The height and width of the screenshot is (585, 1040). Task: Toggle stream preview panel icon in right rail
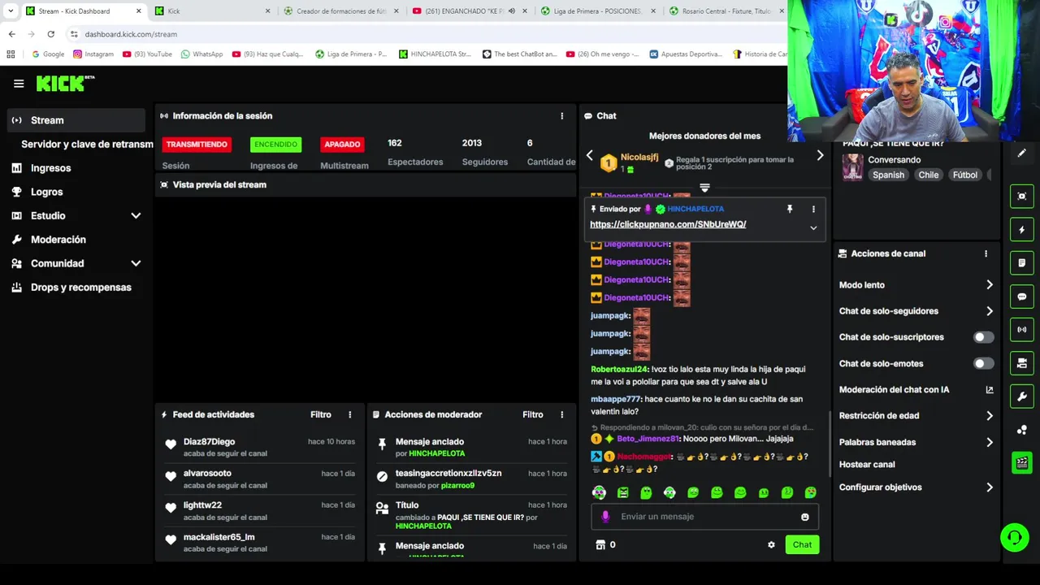(1021, 197)
